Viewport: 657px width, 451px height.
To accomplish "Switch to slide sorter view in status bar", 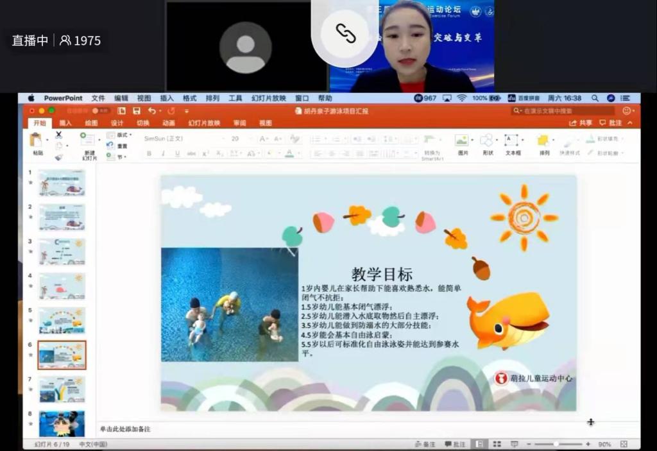I will pos(497,444).
